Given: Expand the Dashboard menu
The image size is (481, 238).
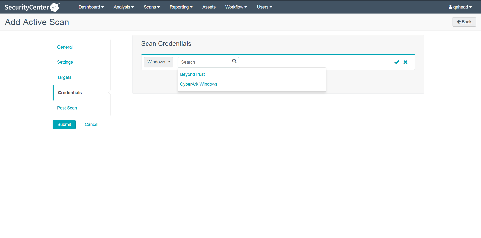Looking at the screenshot, I should (x=91, y=7).
